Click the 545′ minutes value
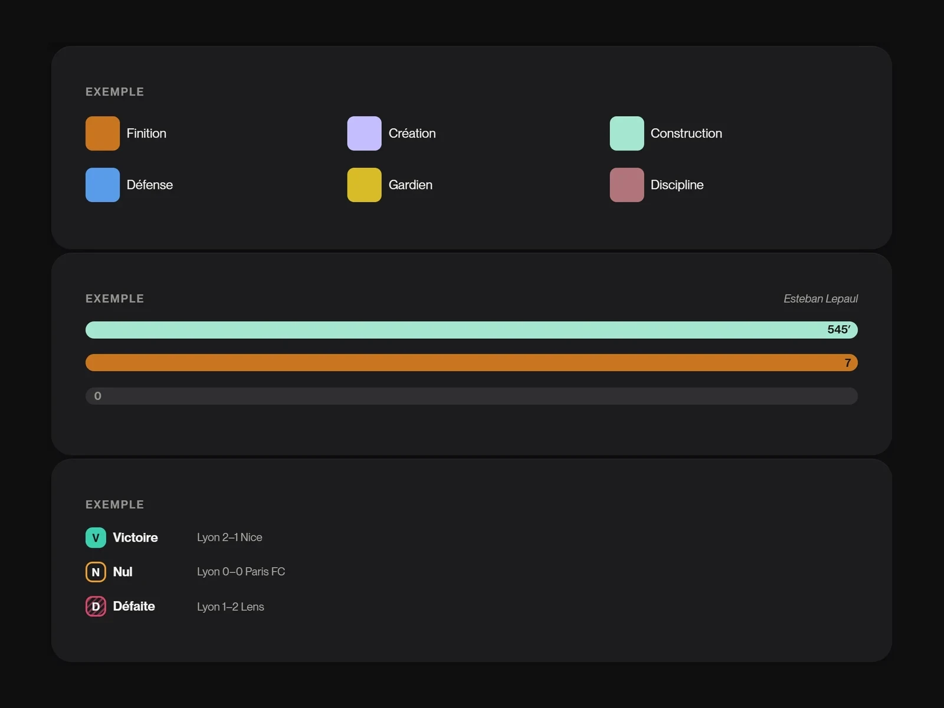The image size is (944, 708). pyautogui.click(x=838, y=330)
